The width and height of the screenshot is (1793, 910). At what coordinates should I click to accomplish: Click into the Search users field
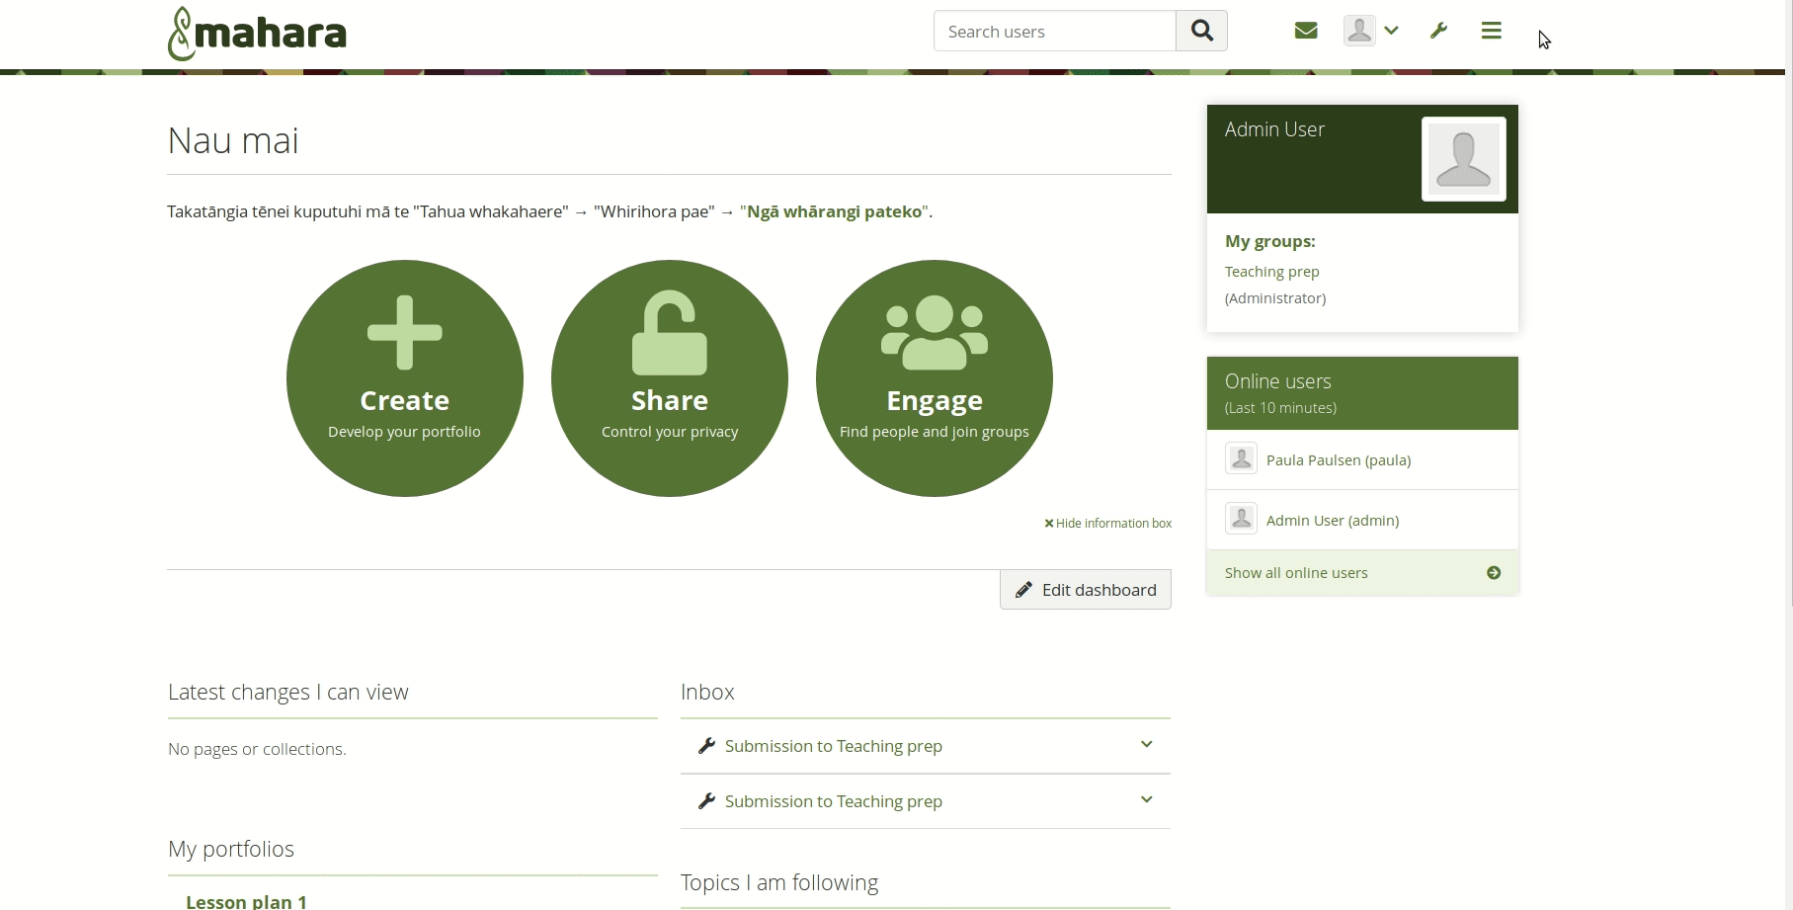click(1054, 32)
